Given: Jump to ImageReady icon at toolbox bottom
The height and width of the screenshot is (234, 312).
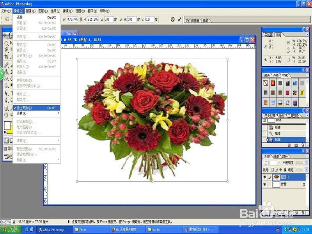Looking at the screenshot, I should pos(7,156).
